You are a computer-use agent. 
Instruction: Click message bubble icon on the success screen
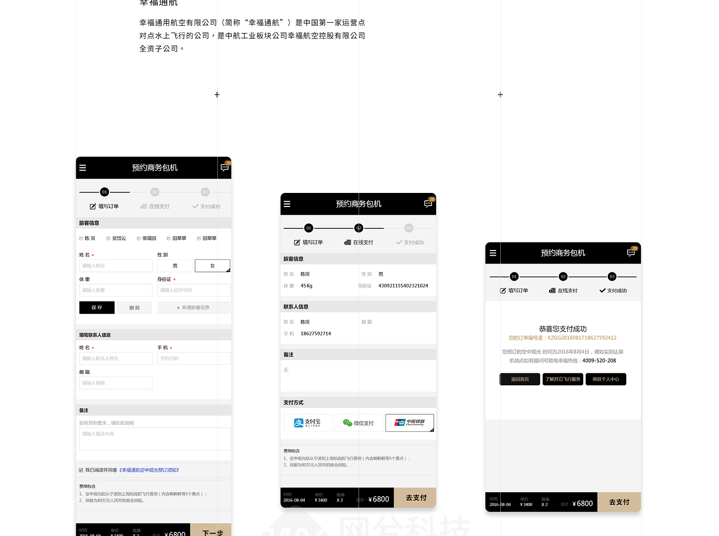pos(631,253)
